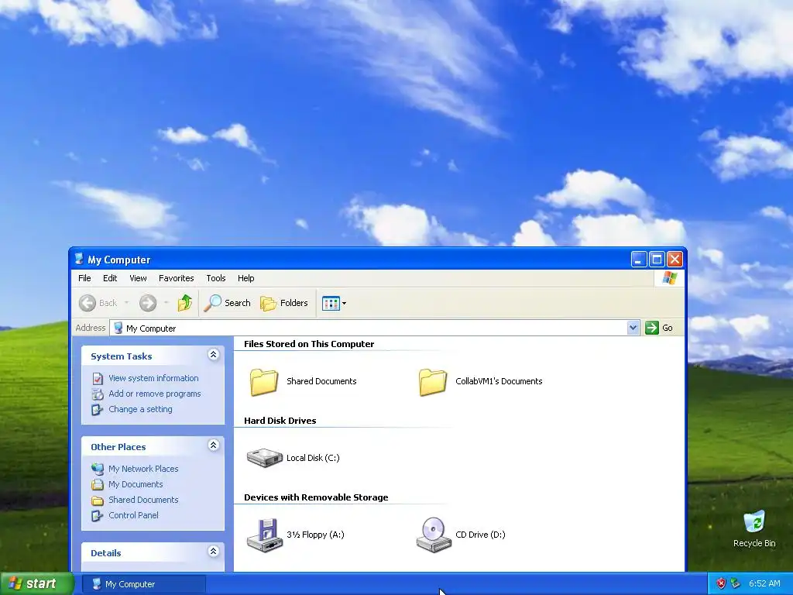Select the CollabVM1's Documents folder icon
The height and width of the screenshot is (595, 793).
point(433,381)
